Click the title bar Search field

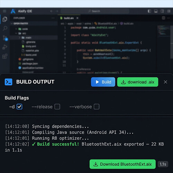click(95, 11)
